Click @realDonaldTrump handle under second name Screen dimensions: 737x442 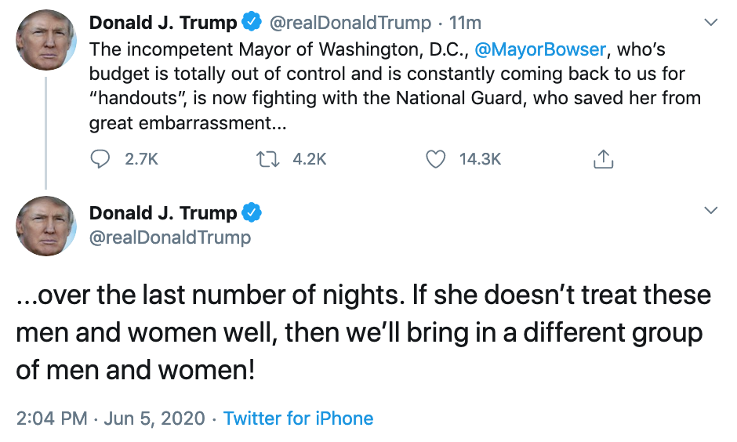(170, 237)
